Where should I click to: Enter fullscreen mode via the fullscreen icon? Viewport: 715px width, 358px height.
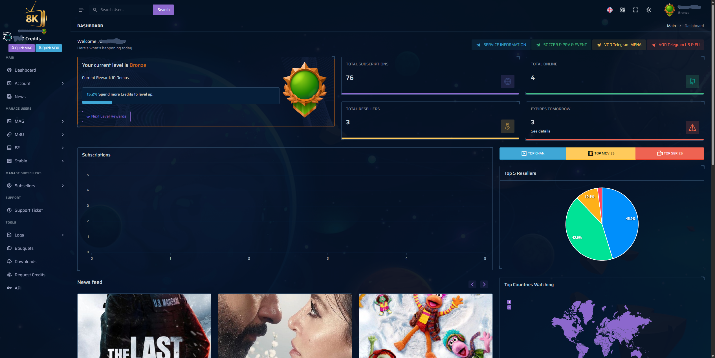[x=635, y=10]
